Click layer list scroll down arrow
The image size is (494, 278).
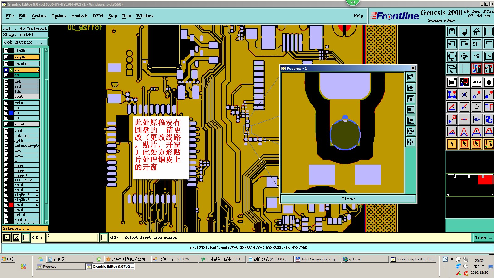[46, 222]
